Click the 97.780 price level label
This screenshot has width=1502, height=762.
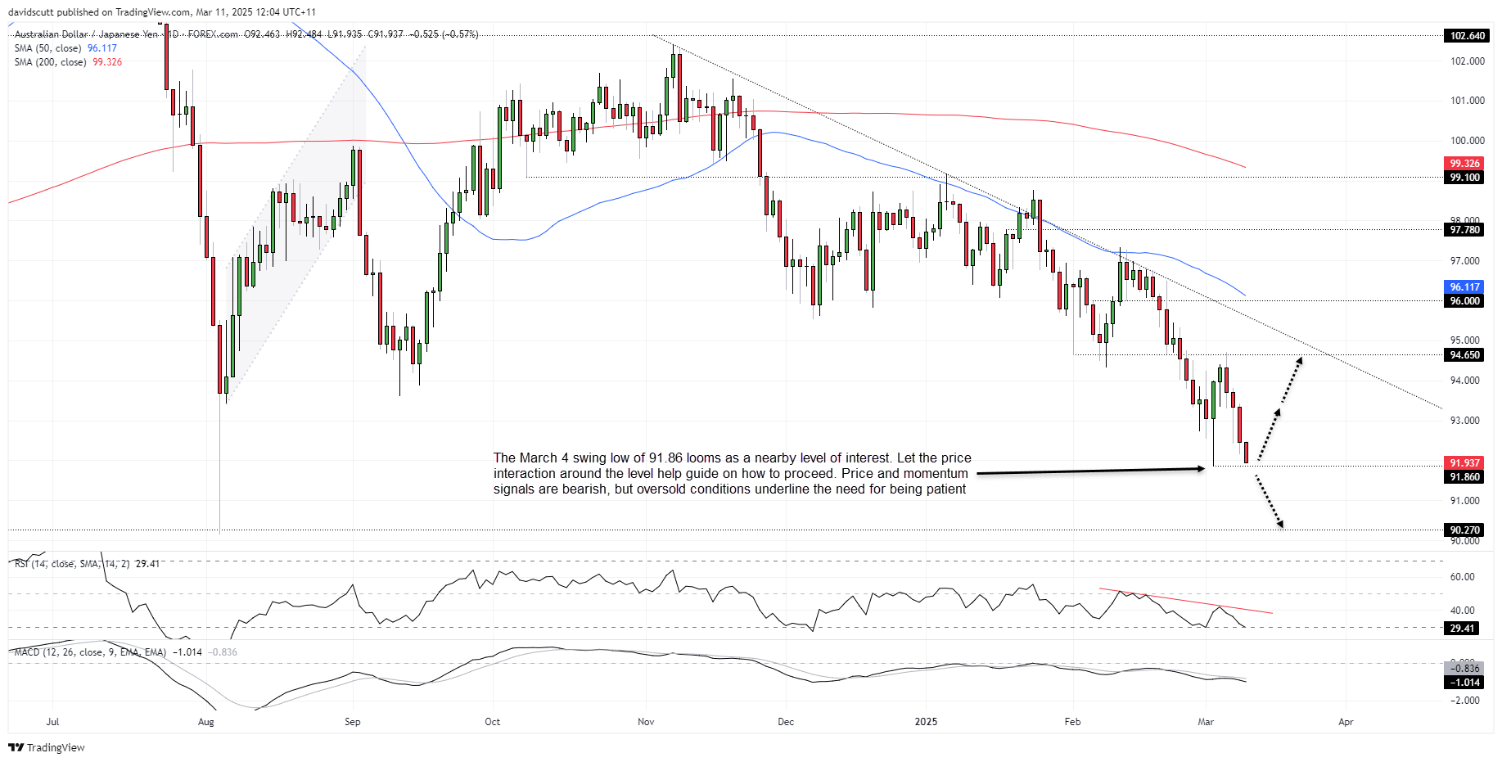(x=1464, y=230)
